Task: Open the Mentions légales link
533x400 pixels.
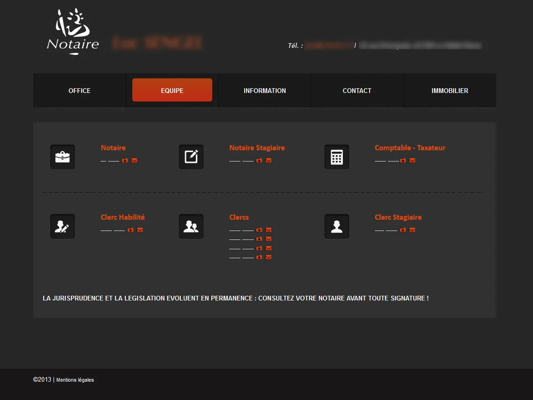Action: click(75, 380)
